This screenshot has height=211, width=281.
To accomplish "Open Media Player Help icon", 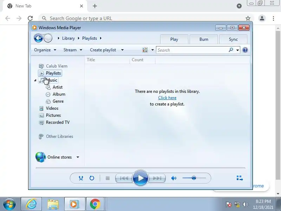I will point(245,50).
